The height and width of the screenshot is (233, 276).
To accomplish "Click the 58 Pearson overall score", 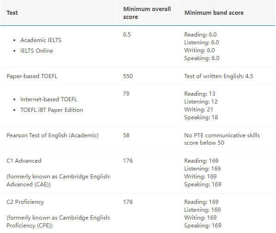I will (x=126, y=135).
